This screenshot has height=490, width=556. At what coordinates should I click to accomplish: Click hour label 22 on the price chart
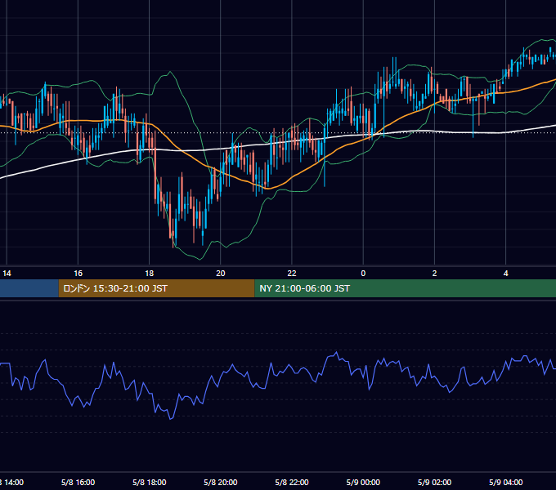[x=292, y=274]
